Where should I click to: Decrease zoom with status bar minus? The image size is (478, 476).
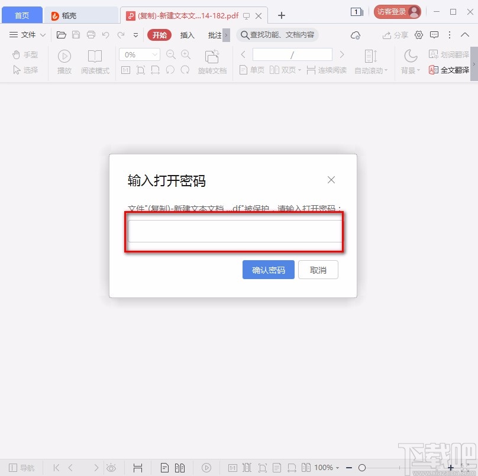tap(349, 468)
